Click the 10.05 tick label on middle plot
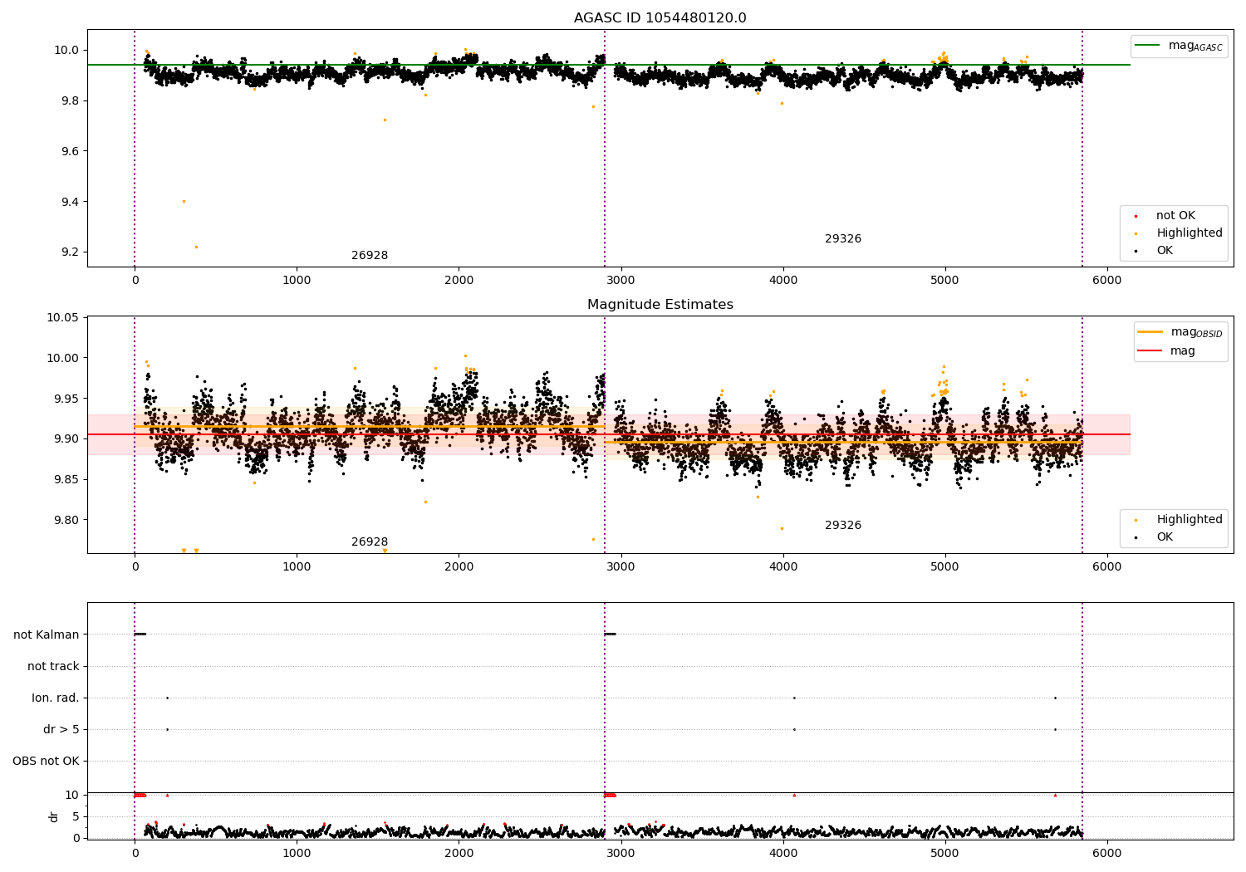The width and height of the screenshot is (1246, 872). [63, 317]
